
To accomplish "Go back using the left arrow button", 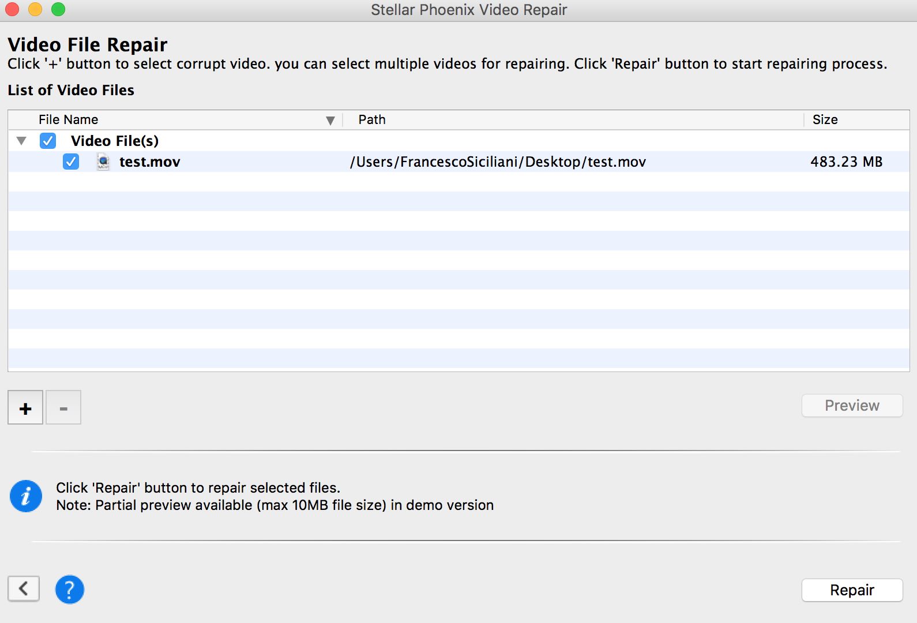I will click(x=24, y=588).
